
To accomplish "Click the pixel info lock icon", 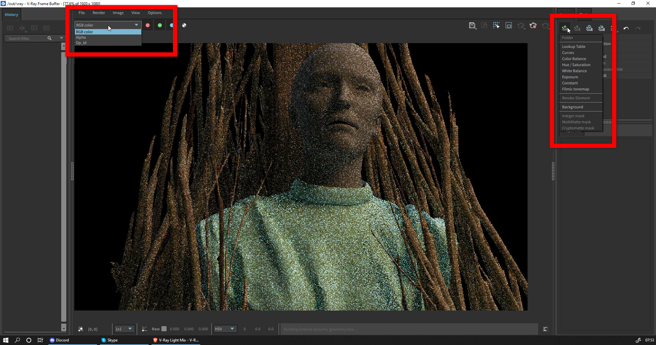I will pos(81,329).
